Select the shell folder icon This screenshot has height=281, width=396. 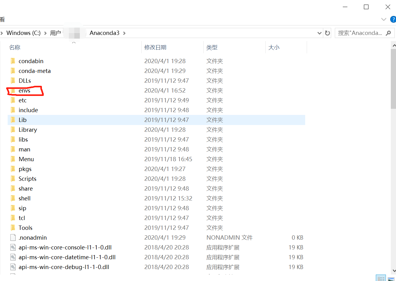[x=13, y=198]
